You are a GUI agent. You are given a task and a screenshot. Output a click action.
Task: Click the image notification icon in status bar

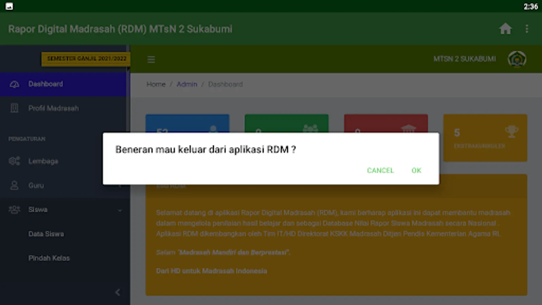[x=9, y=6]
